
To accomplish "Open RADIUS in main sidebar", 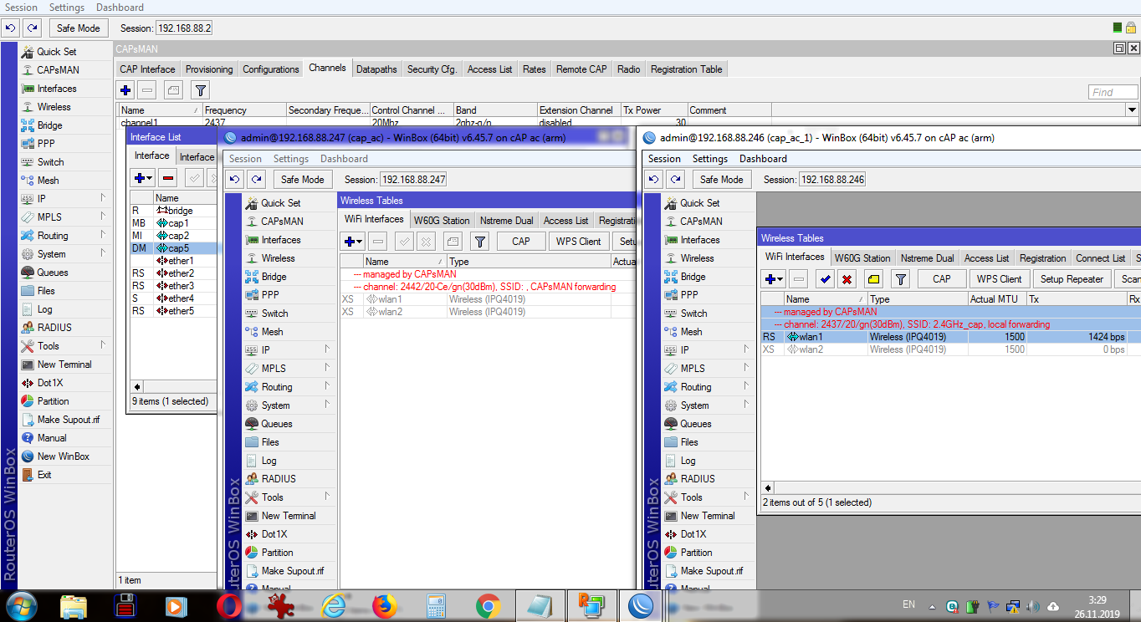I will [x=54, y=328].
